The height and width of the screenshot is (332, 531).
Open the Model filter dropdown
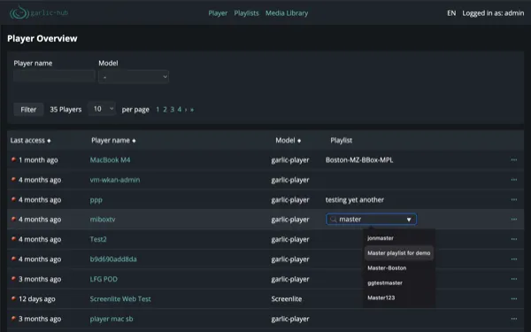[x=134, y=77]
